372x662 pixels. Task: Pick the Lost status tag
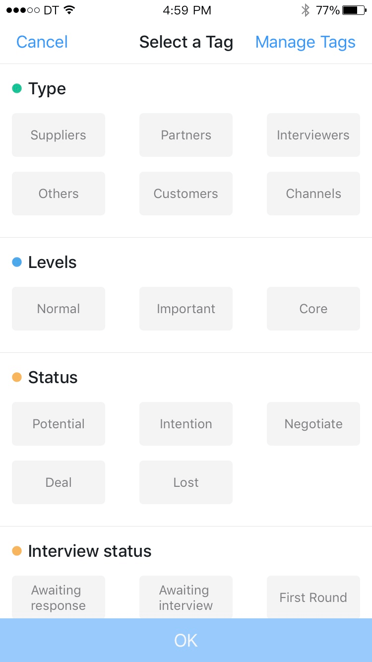pyautogui.click(x=186, y=482)
